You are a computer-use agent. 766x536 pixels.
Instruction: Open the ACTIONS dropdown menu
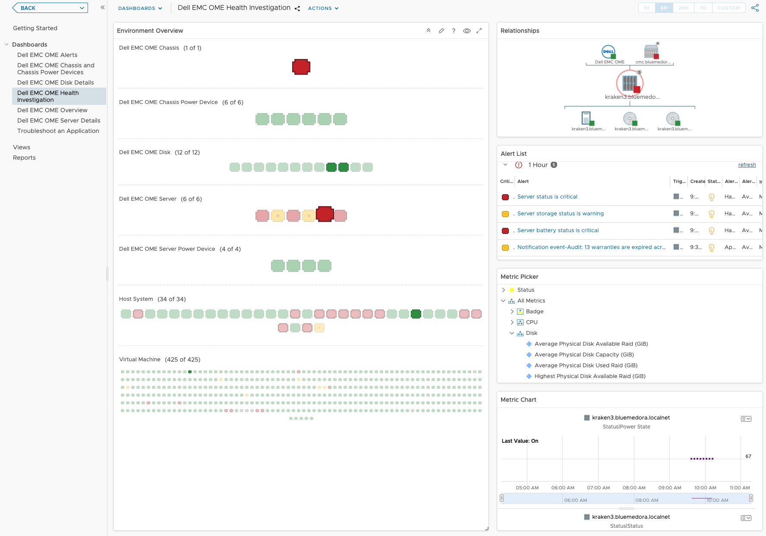(x=323, y=8)
